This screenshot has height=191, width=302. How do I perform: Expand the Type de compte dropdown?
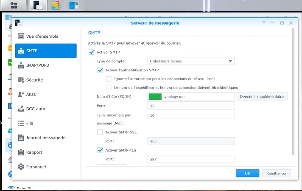(191, 61)
